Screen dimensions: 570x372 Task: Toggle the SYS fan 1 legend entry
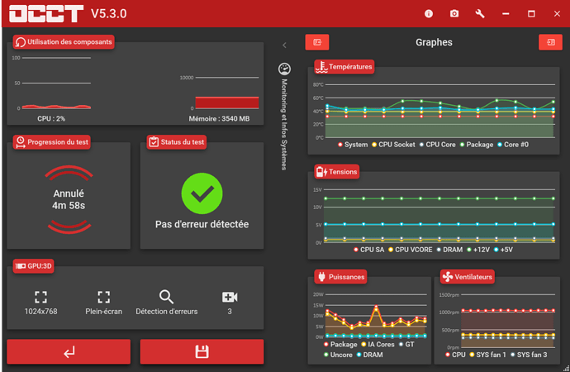tap(487, 355)
